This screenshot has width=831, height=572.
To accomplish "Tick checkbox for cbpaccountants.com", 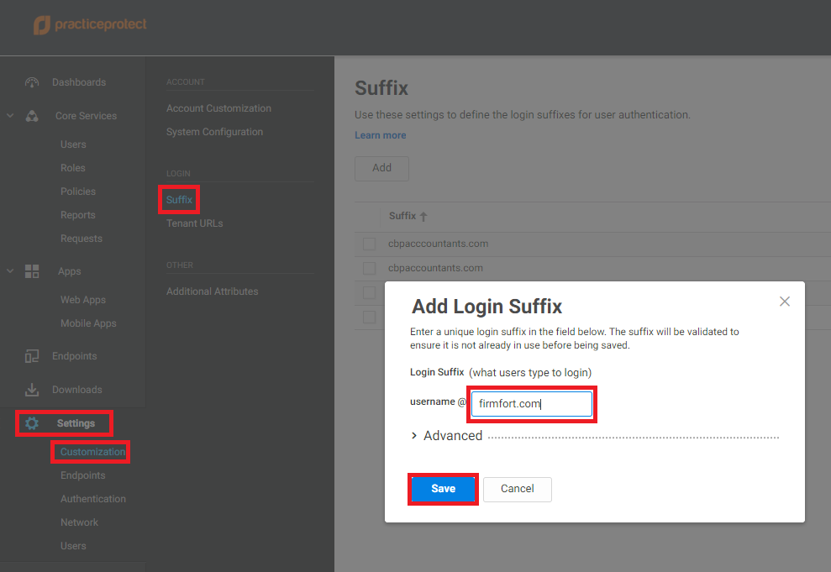I will 370,268.
